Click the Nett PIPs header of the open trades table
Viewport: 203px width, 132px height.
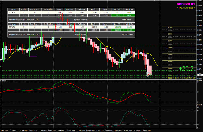129,9
